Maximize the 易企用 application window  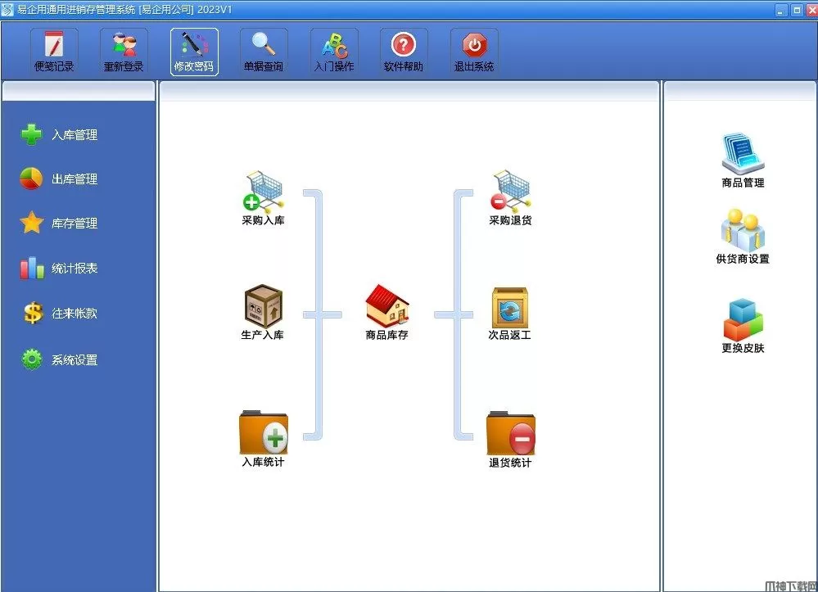click(x=797, y=10)
